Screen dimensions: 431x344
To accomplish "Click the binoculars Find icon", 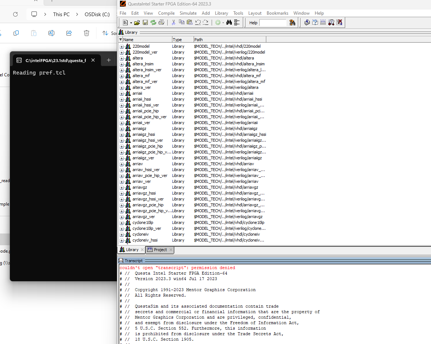I will [229, 23].
